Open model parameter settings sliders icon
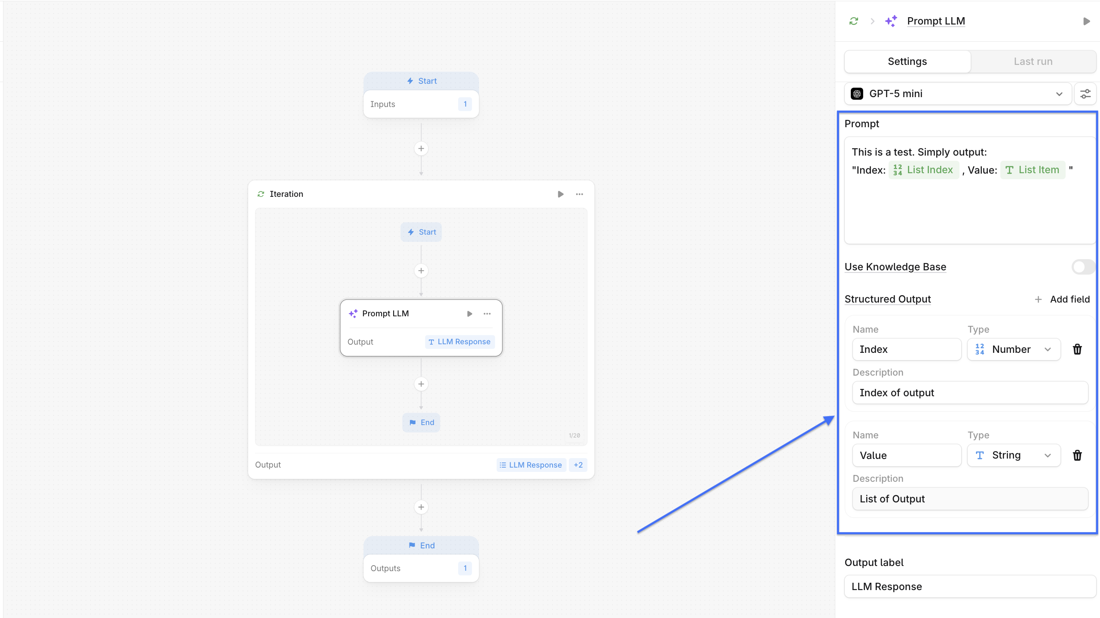This screenshot has height=618, width=1100. (1085, 94)
